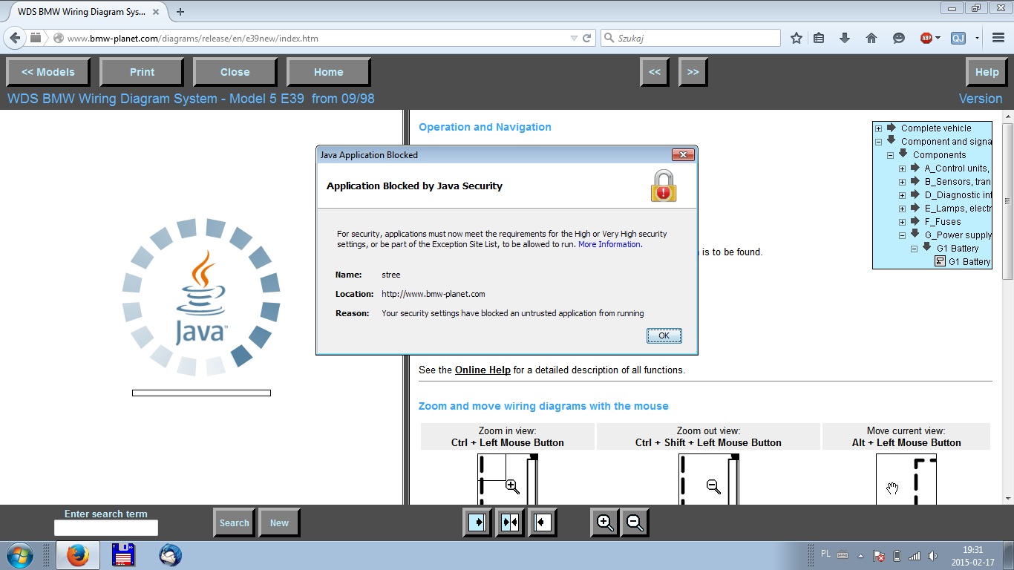Image resolution: width=1014 pixels, height=570 pixels.
Task: Click the Adblock Plus ABP icon
Action: tap(926, 38)
